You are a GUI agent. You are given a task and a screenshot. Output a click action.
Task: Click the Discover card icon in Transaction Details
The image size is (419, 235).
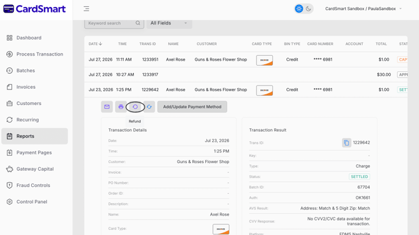click(221, 229)
